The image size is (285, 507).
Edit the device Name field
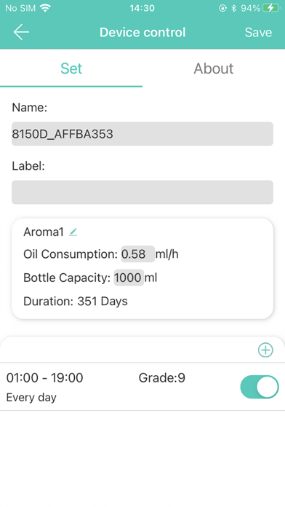pyautogui.click(x=142, y=133)
